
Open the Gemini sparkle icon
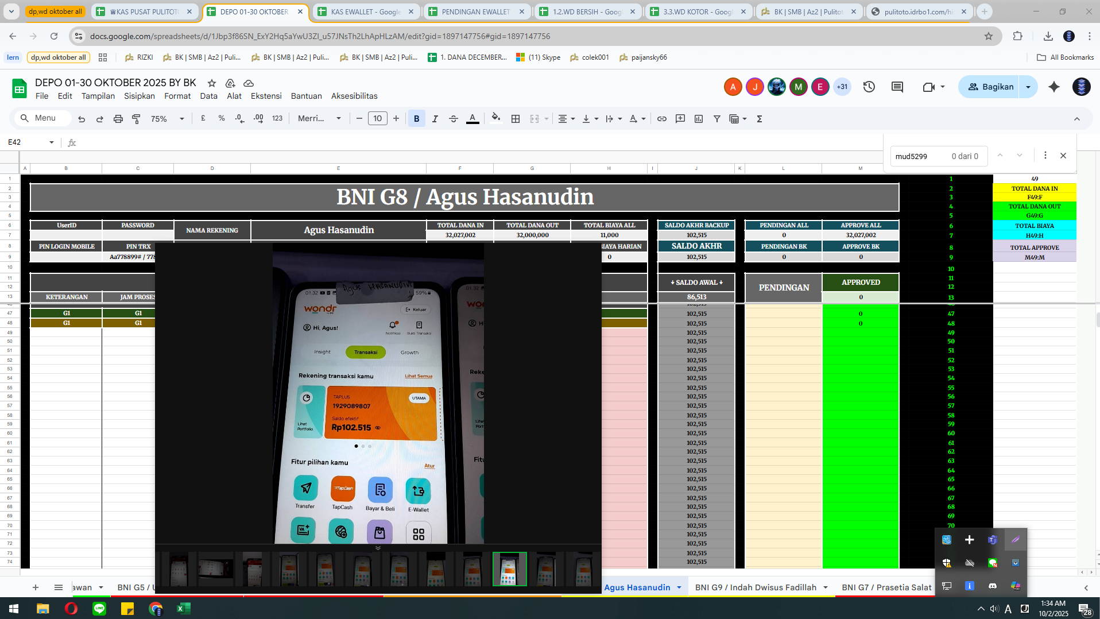[x=1054, y=87]
